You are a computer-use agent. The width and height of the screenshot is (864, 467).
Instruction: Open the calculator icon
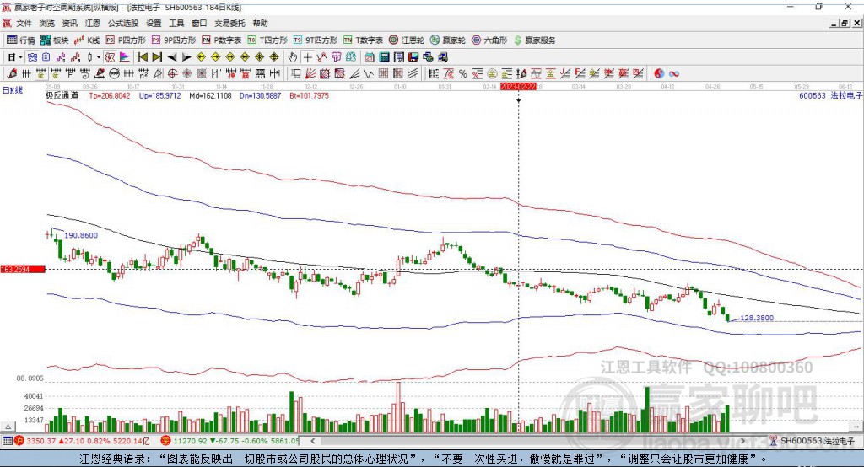(x=384, y=57)
